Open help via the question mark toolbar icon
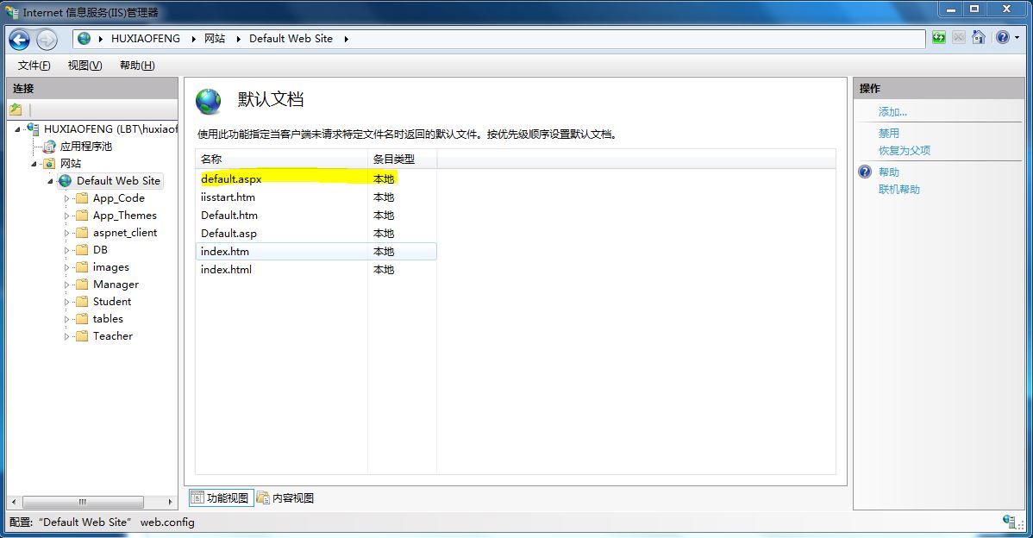 click(1002, 38)
